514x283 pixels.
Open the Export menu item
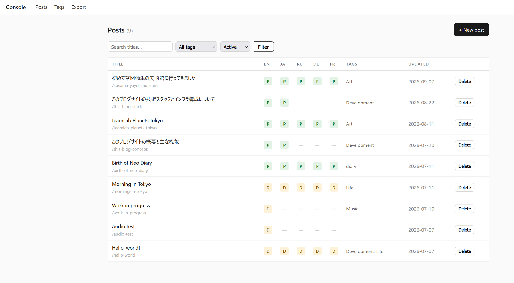point(79,7)
